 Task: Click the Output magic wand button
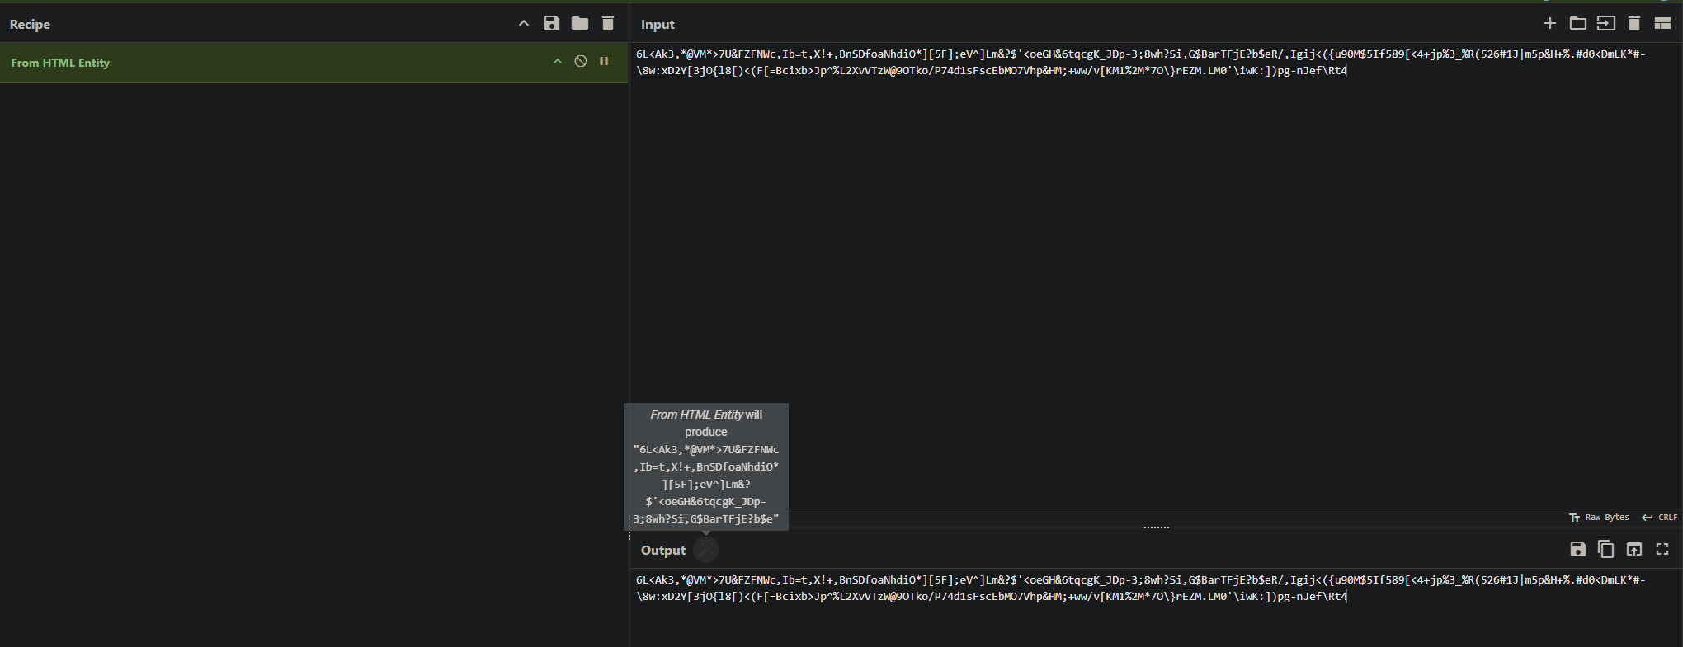coord(706,550)
